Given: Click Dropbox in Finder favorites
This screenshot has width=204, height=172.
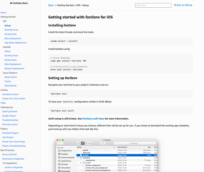Looking at the screenshot, I should coord(63,154).
